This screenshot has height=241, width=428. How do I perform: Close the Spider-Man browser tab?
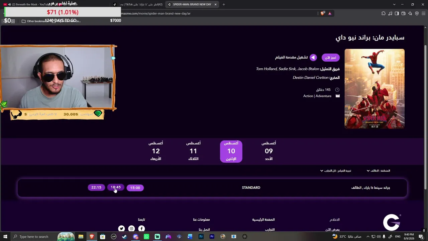pos(215,4)
